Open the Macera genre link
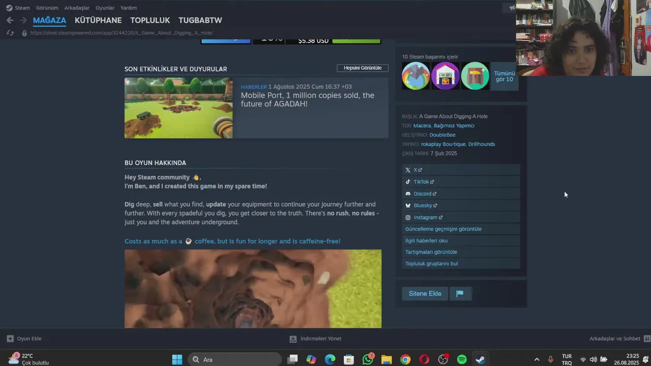Image resolution: width=651 pixels, height=366 pixels. click(x=422, y=126)
